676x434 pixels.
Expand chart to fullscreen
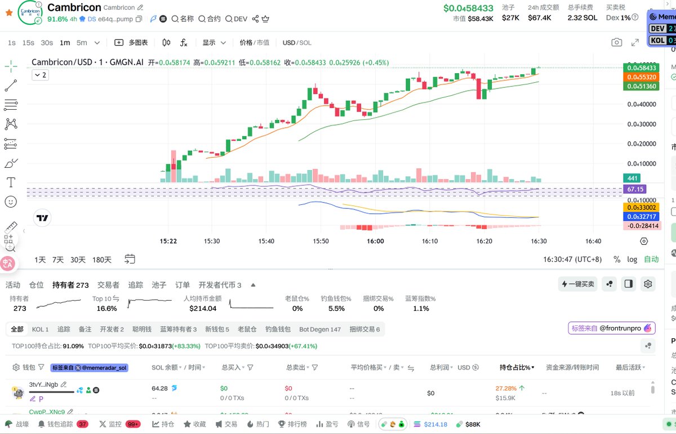pos(635,43)
